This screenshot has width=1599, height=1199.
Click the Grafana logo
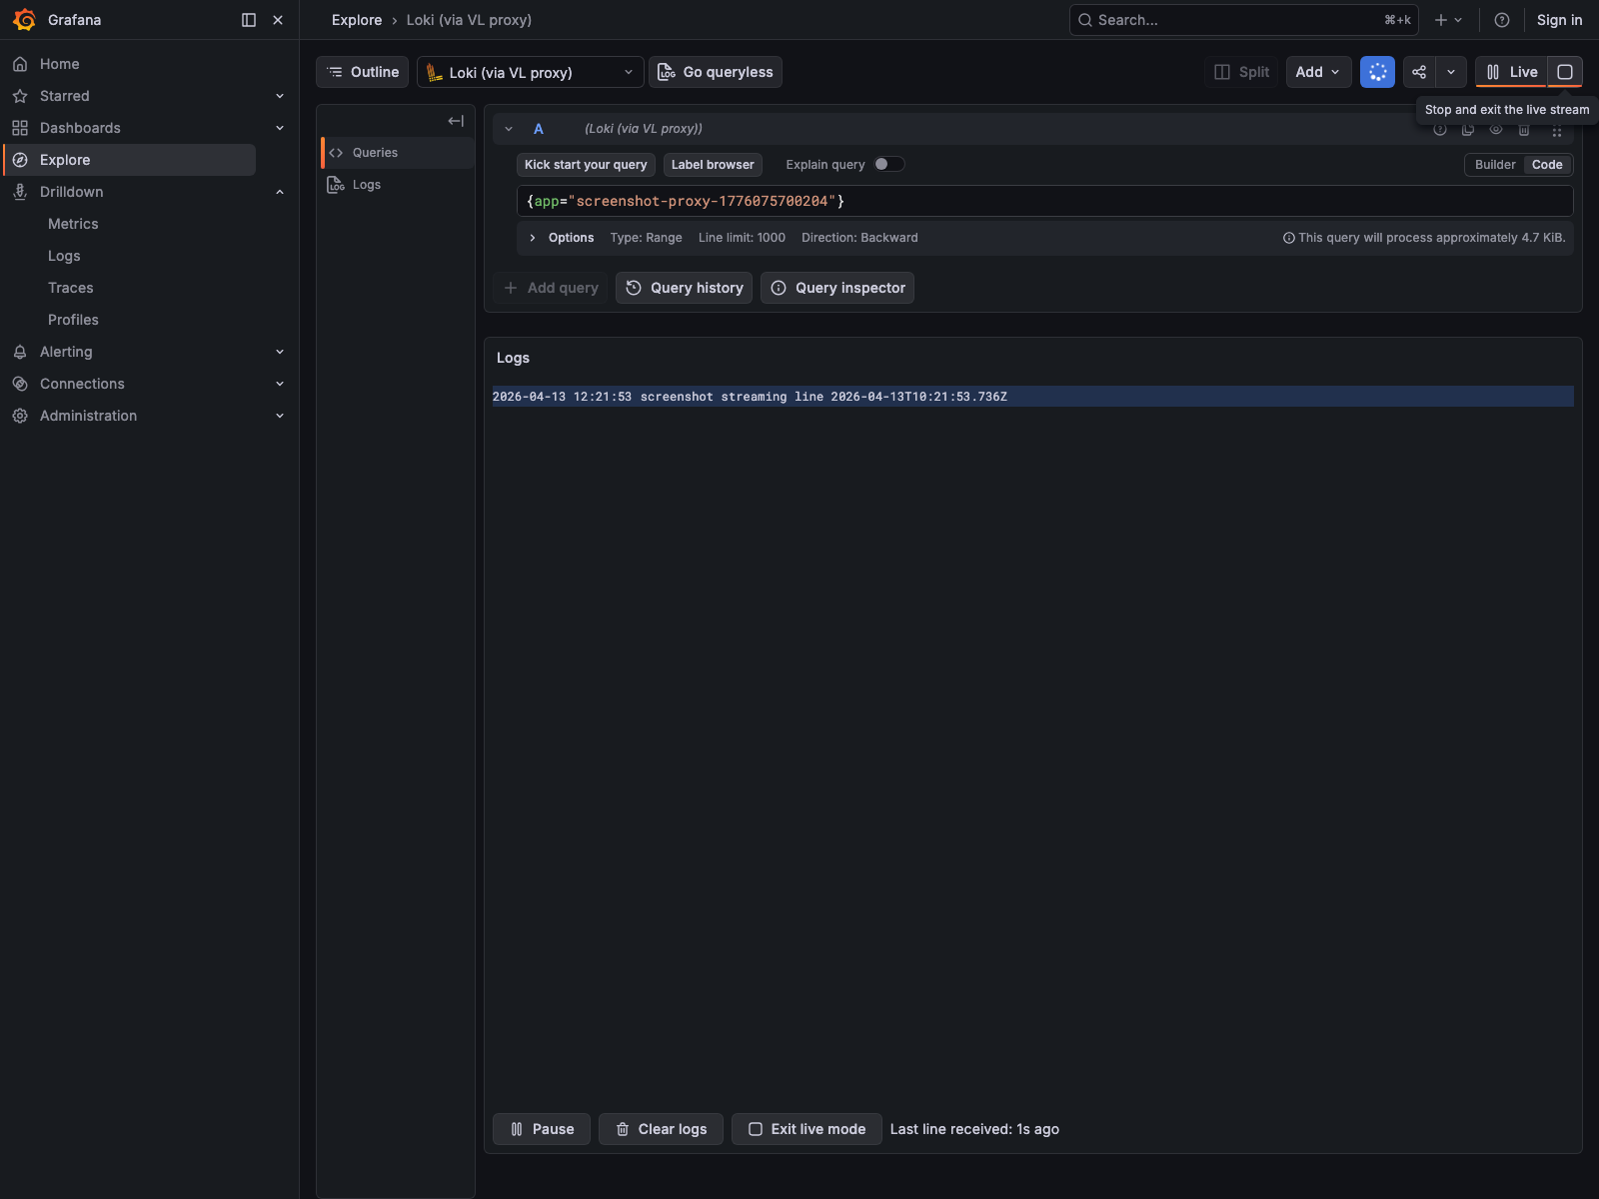24,20
